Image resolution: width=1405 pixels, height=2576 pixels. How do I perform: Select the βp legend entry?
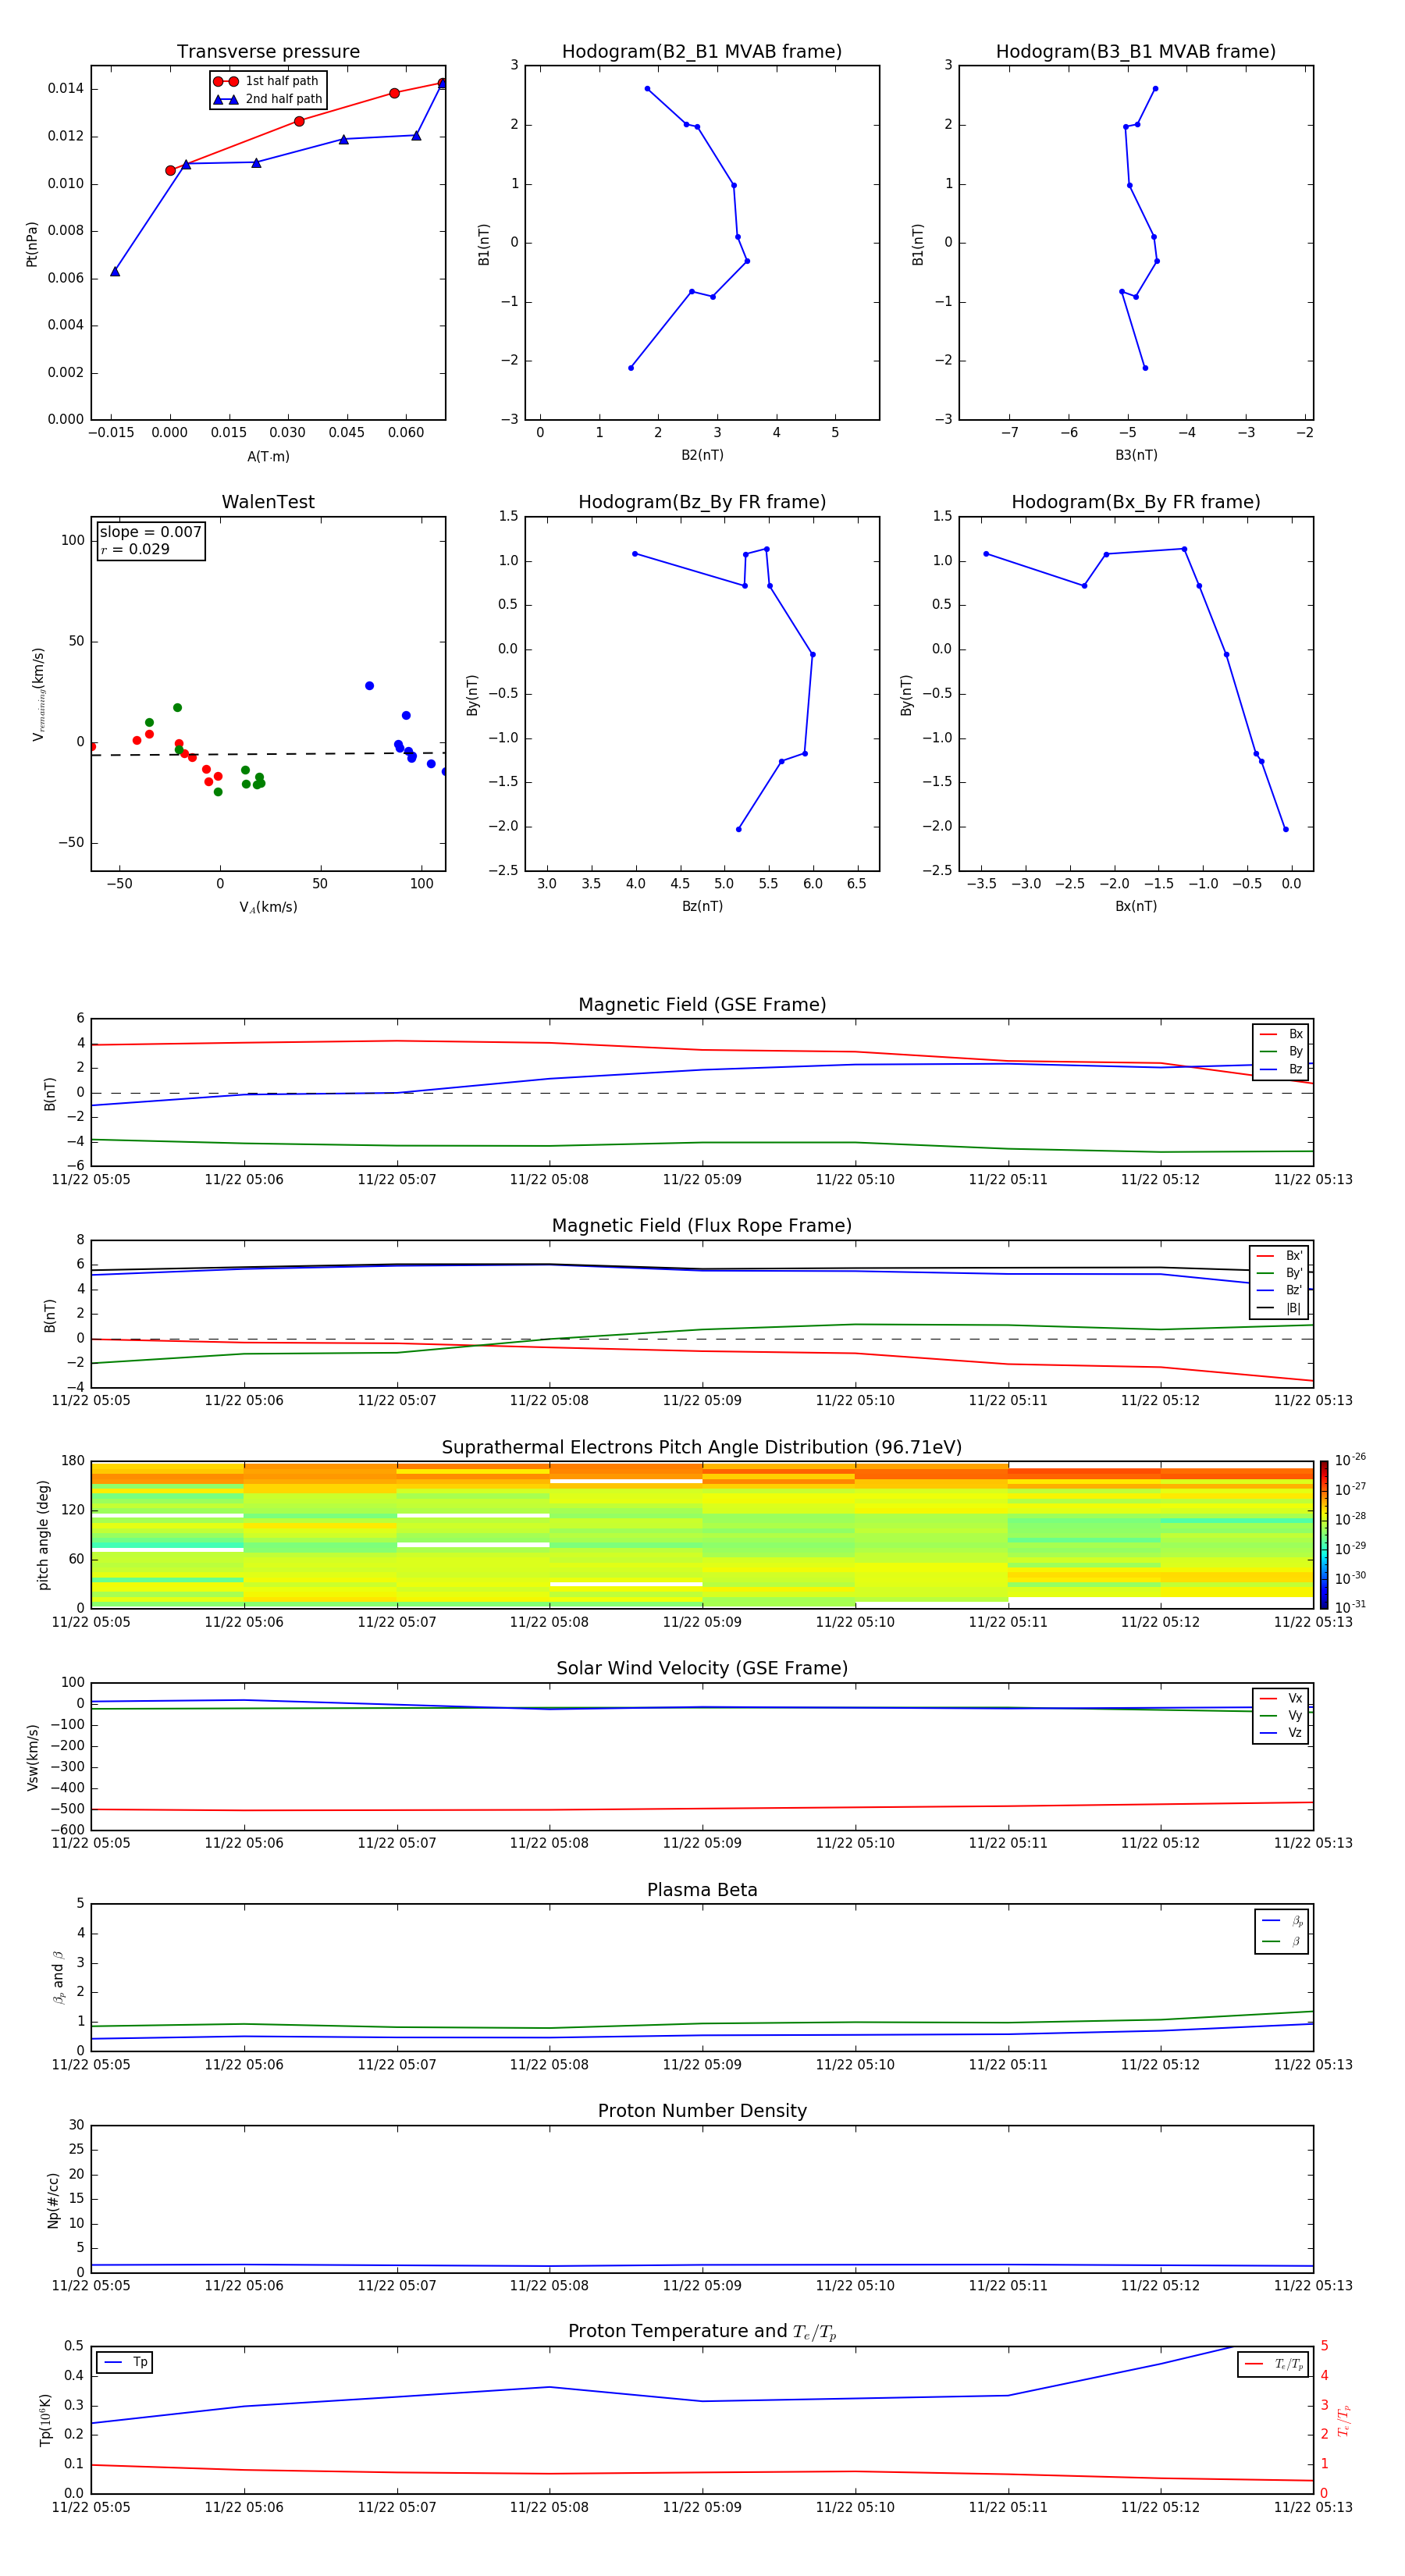pos(1282,1920)
